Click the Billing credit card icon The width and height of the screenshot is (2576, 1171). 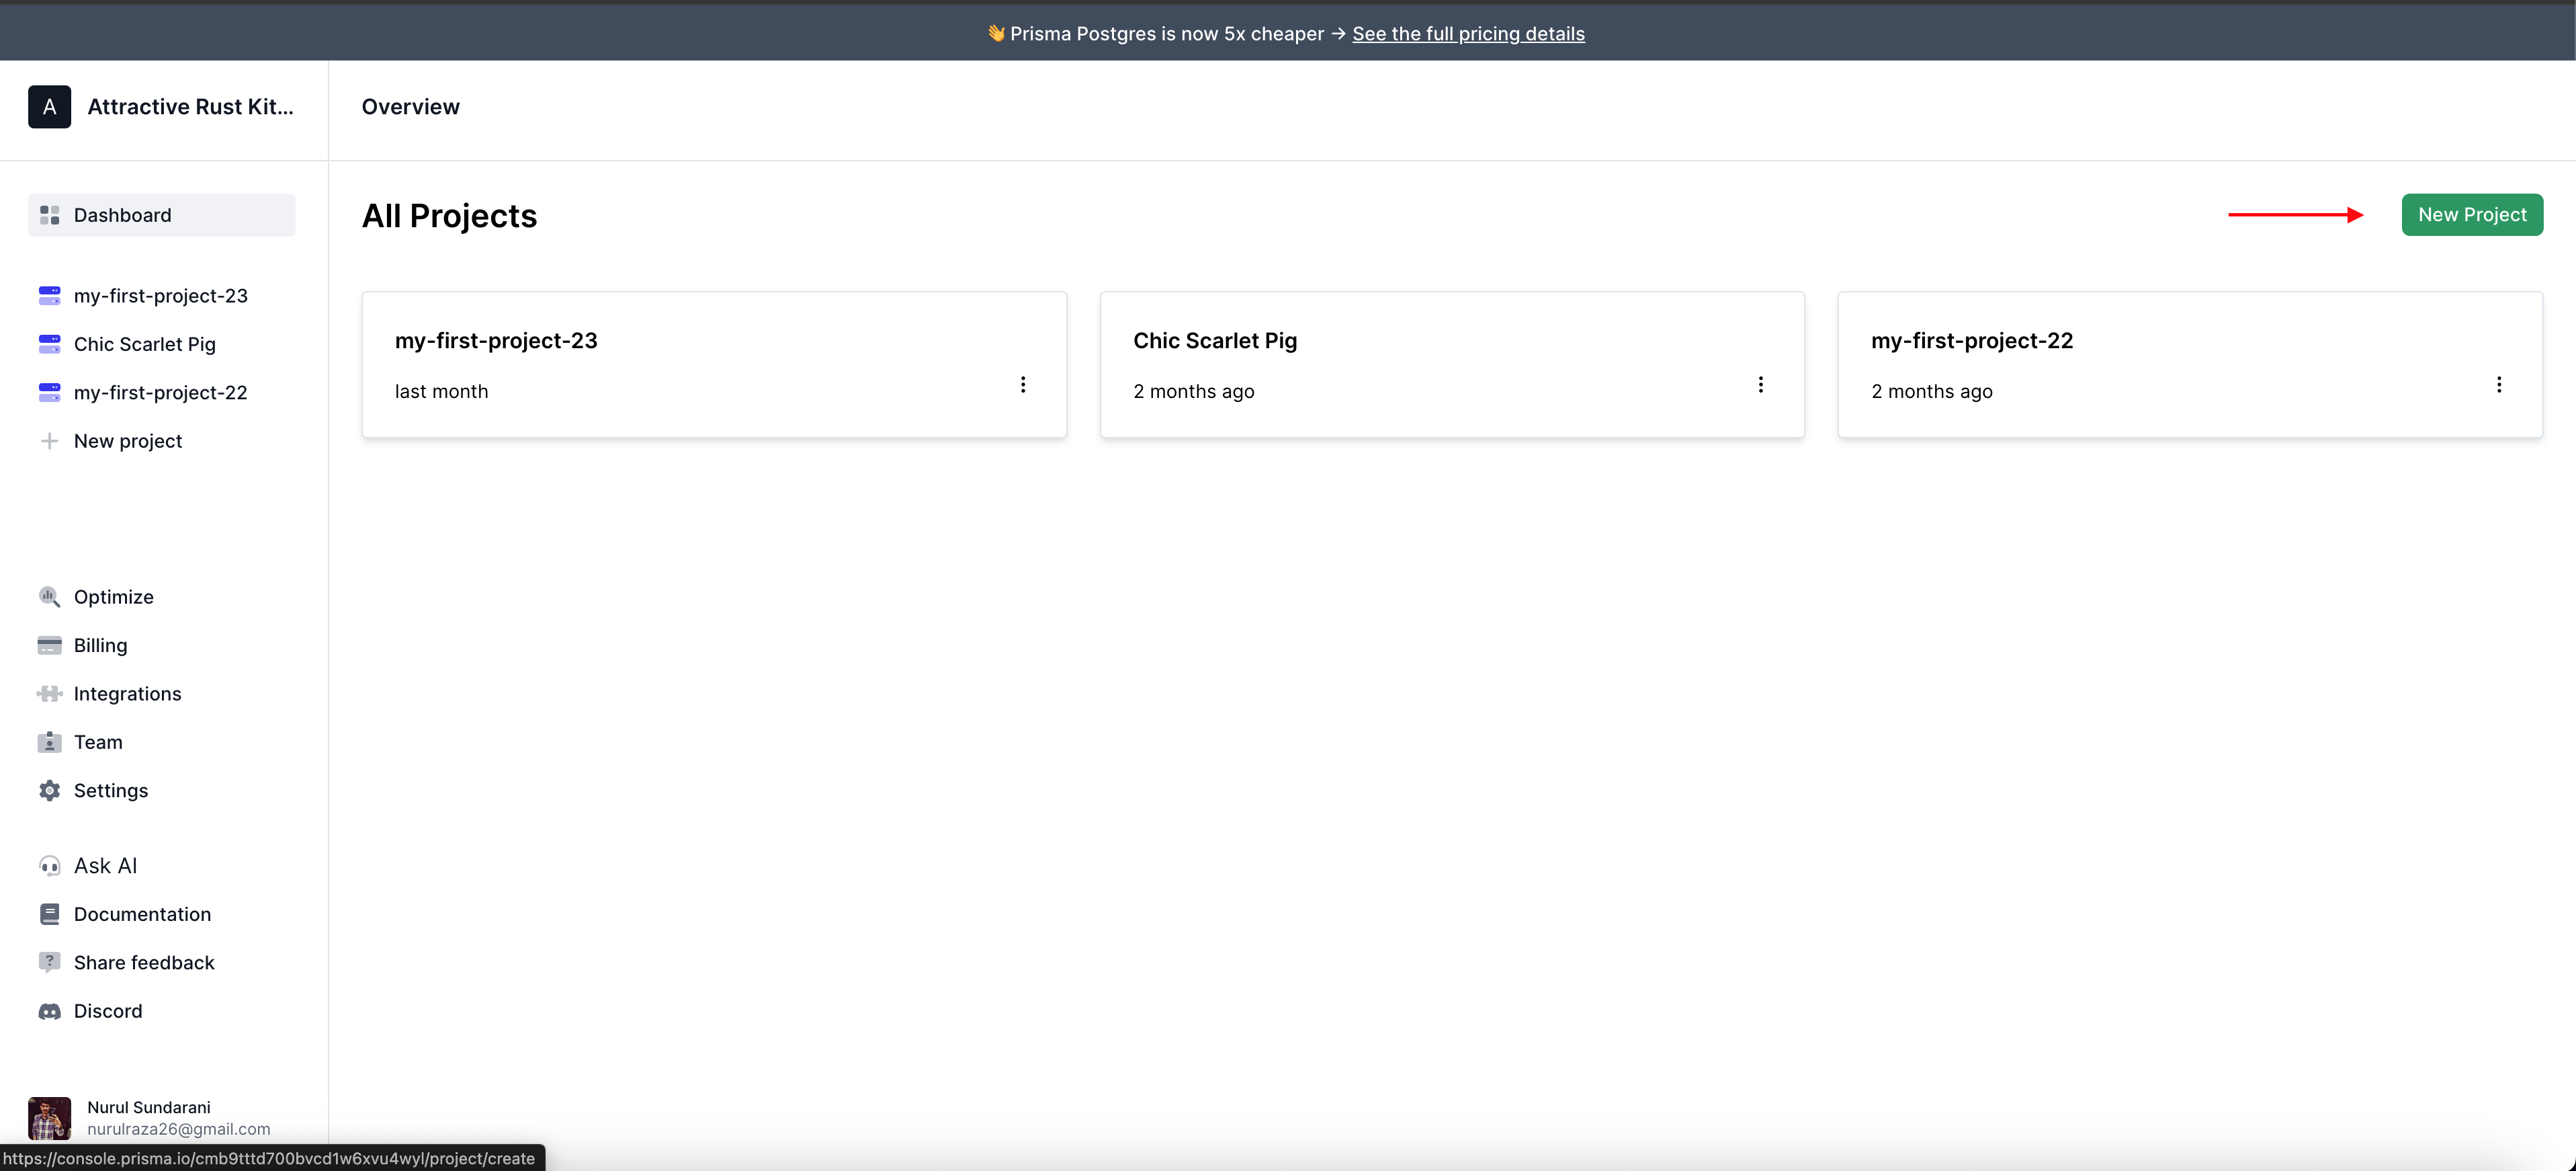pyautogui.click(x=49, y=645)
